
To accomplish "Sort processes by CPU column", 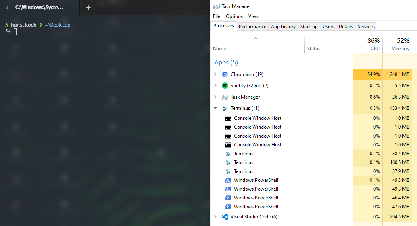I will tap(368, 45).
